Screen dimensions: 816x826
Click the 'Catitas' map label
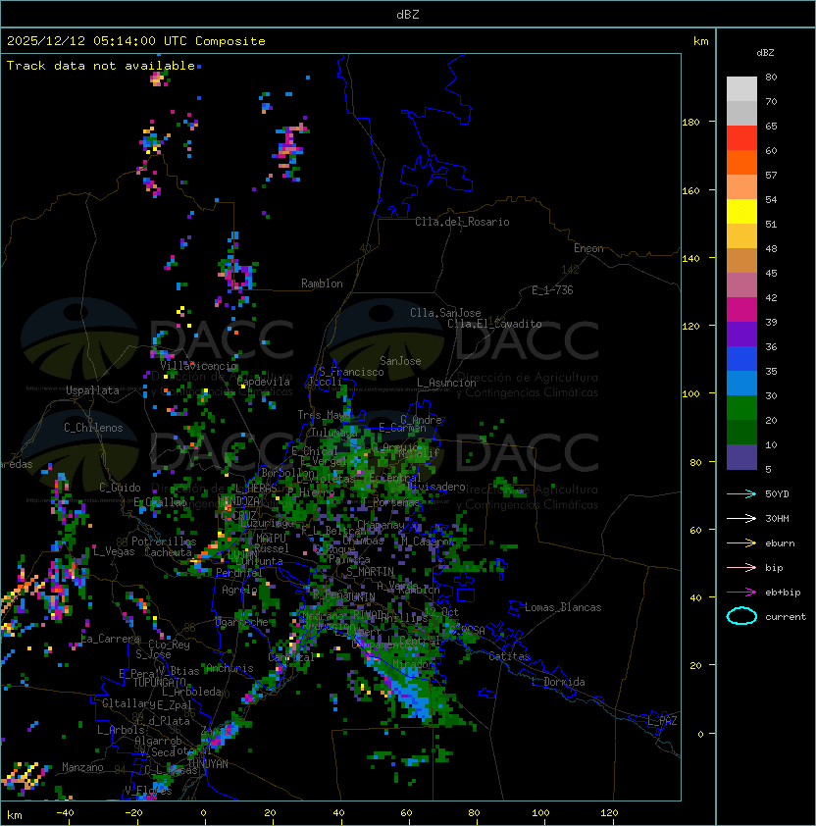(x=509, y=656)
